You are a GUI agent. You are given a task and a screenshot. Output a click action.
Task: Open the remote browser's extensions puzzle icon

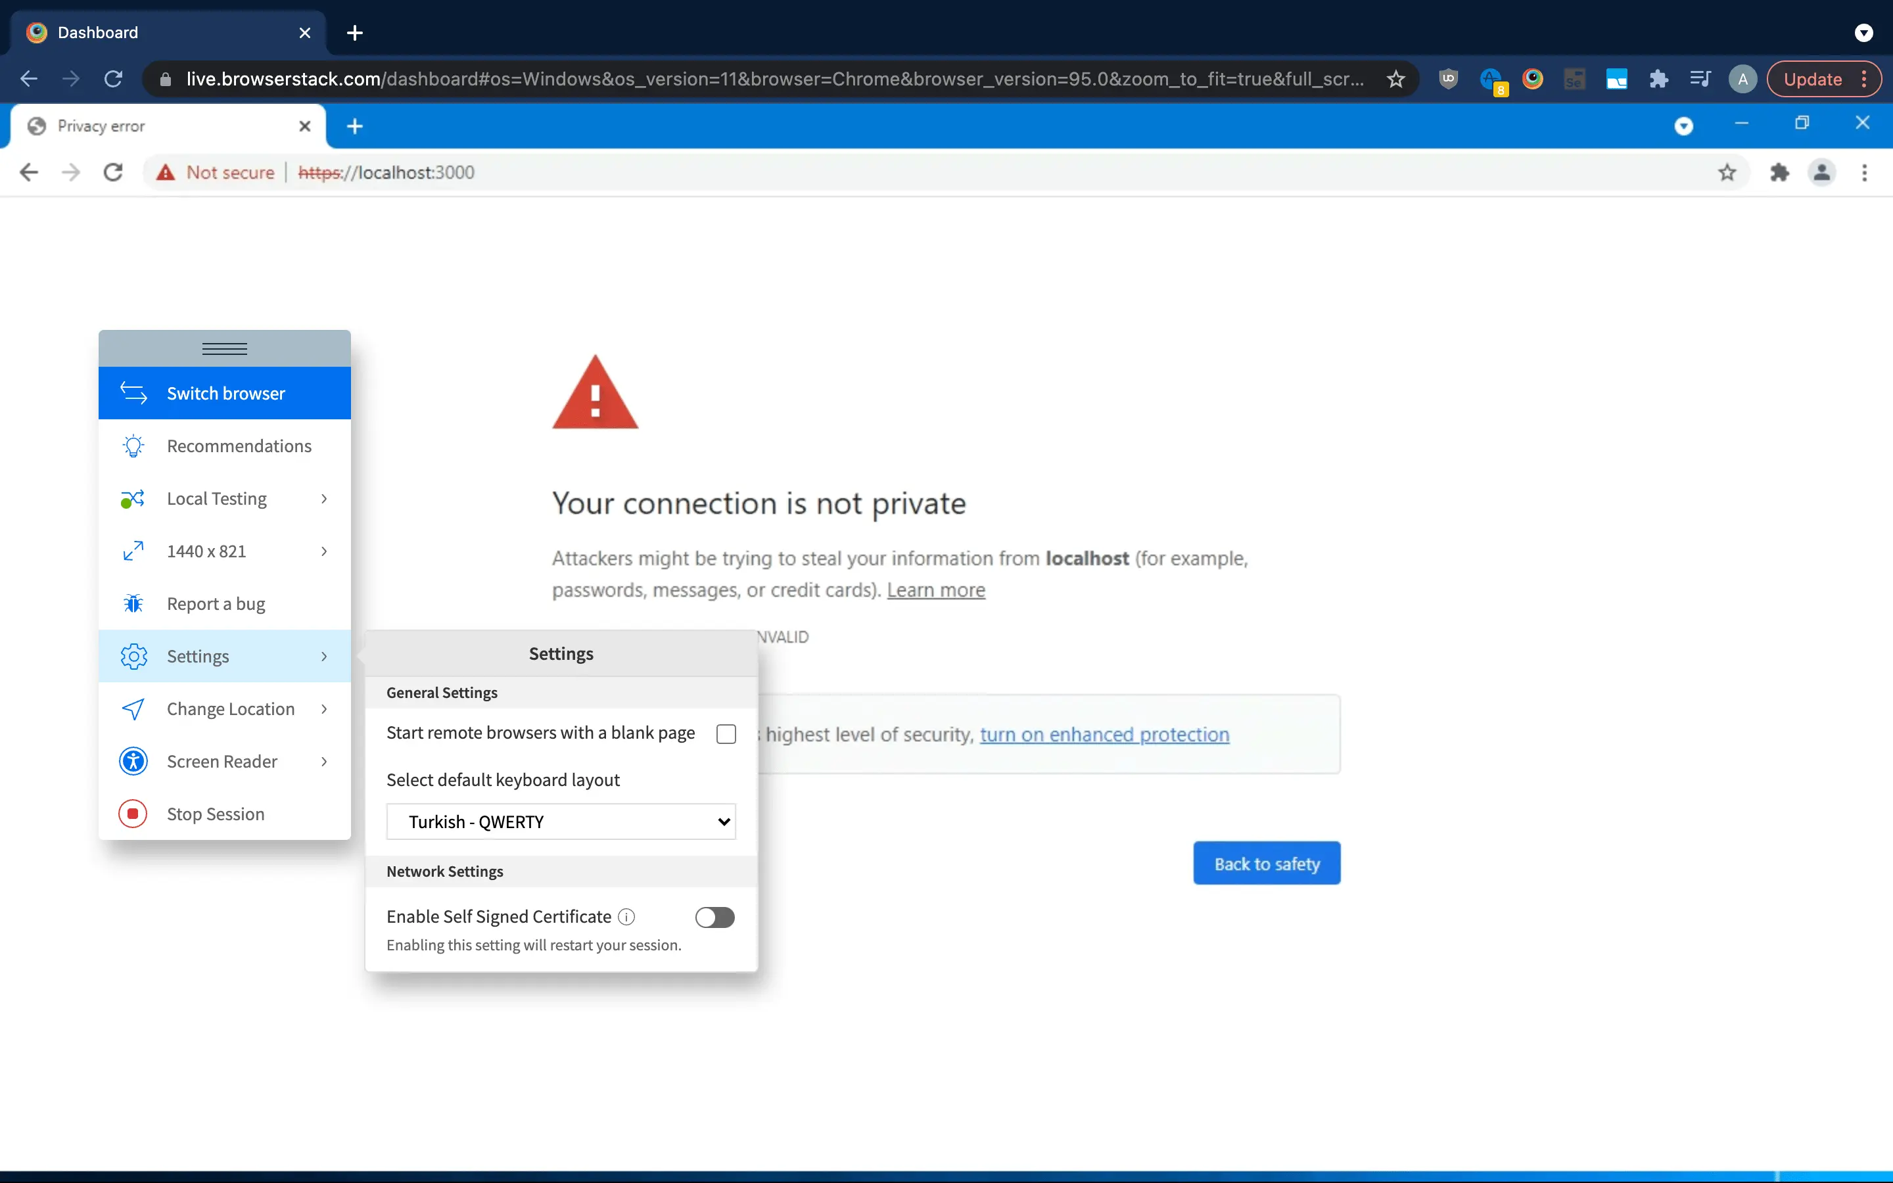pyautogui.click(x=1779, y=172)
